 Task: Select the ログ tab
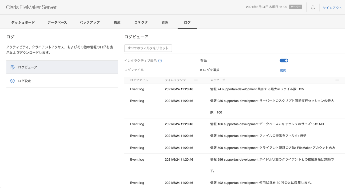[x=187, y=22]
